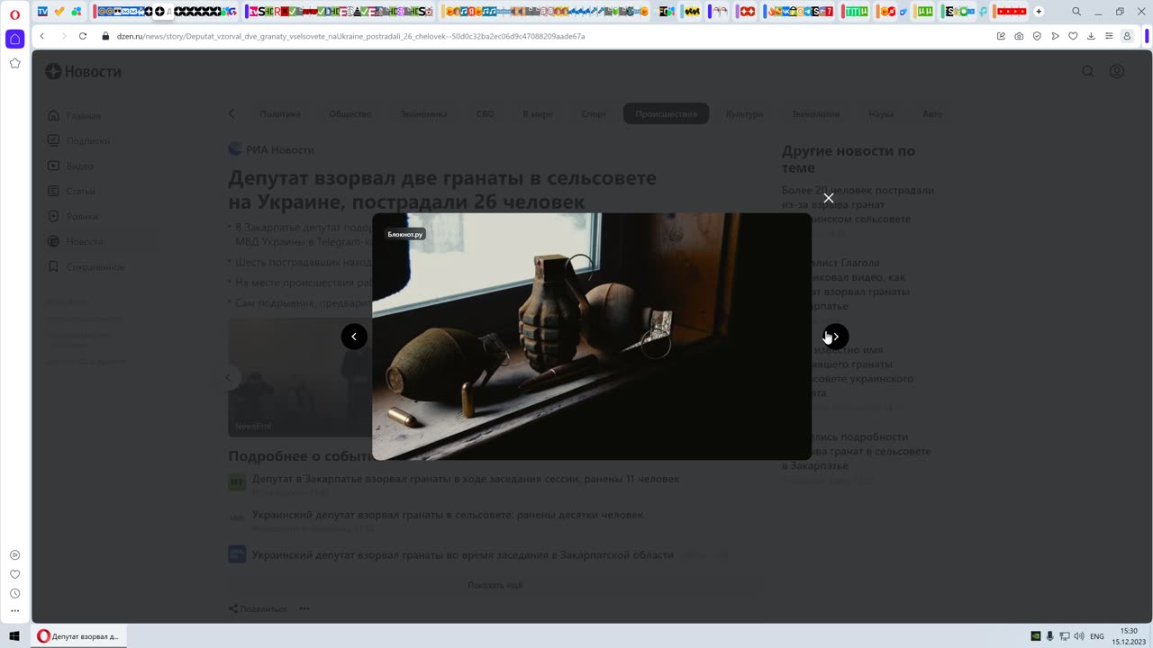Select the Происшествия category tab
The height and width of the screenshot is (648, 1153).
click(667, 114)
